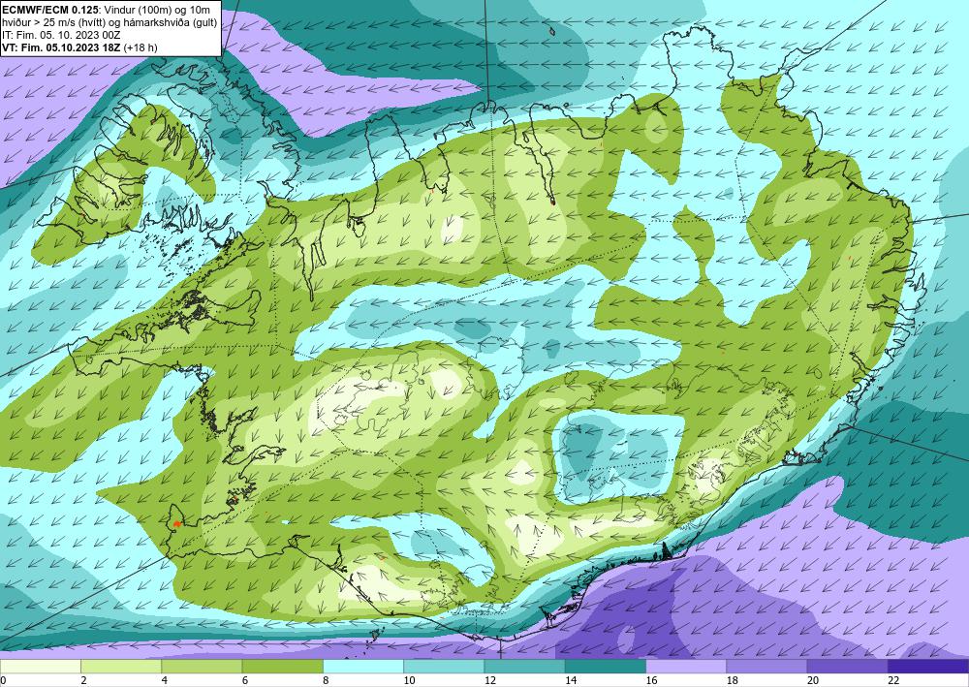
Task: Click the 20–22 m/s purple legend swatch
Action: pyautogui.click(x=848, y=667)
